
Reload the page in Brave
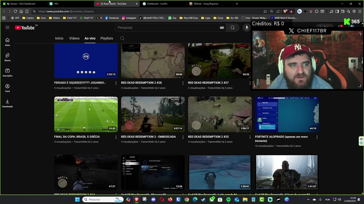pyautogui.click(x=15, y=11)
